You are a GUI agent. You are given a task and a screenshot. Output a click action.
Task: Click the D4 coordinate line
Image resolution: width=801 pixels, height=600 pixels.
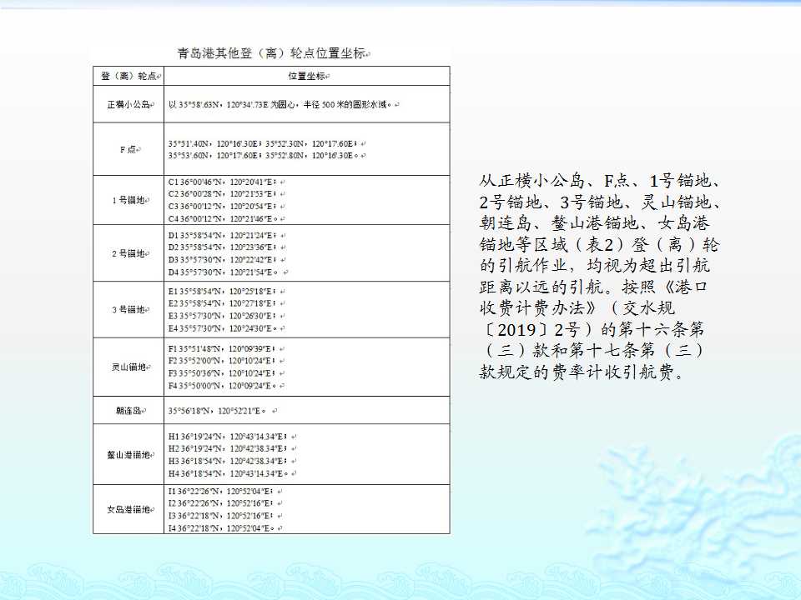click(x=227, y=272)
